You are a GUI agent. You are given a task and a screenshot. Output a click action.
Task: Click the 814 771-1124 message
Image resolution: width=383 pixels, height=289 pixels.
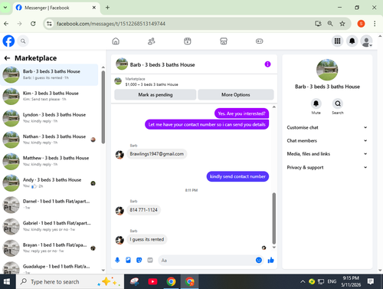point(143,210)
